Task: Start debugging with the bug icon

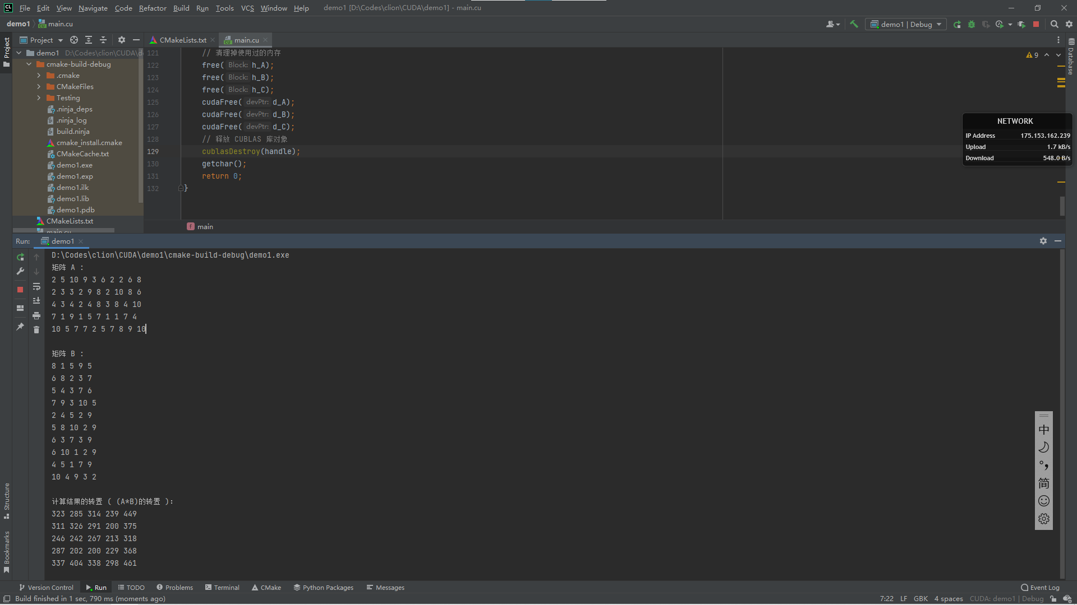Action: [x=972, y=24]
